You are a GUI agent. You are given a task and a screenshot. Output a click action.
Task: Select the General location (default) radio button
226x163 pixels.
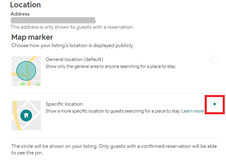tap(214, 59)
